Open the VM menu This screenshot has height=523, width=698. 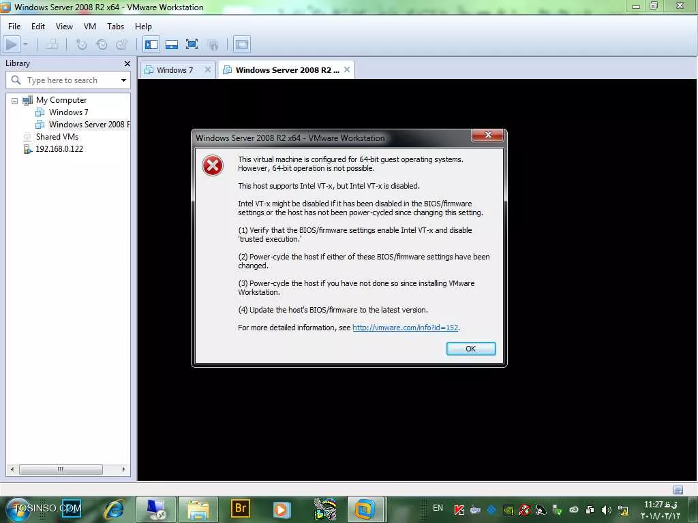(90, 27)
